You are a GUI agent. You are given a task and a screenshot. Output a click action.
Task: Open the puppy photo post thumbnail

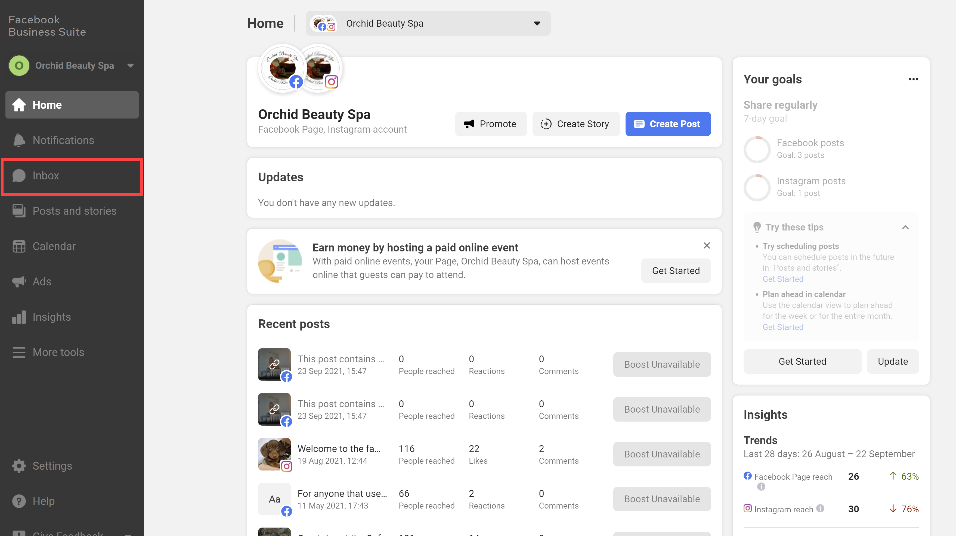point(274,454)
